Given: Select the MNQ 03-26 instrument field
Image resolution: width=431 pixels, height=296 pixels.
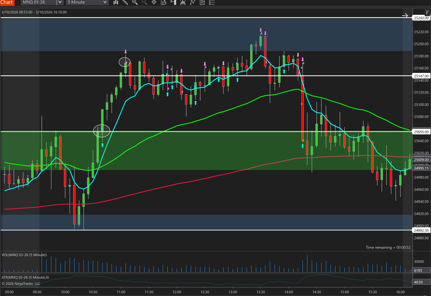Looking at the screenshot, I should (39, 2).
